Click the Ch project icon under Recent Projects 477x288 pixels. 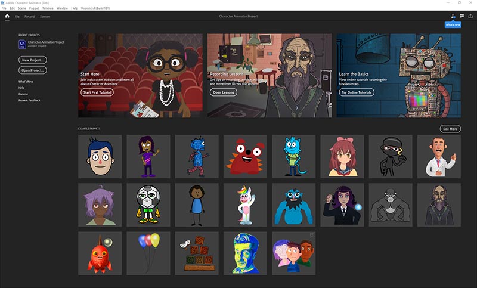(x=22, y=44)
